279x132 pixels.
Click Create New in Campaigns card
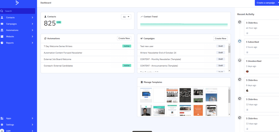(220, 38)
